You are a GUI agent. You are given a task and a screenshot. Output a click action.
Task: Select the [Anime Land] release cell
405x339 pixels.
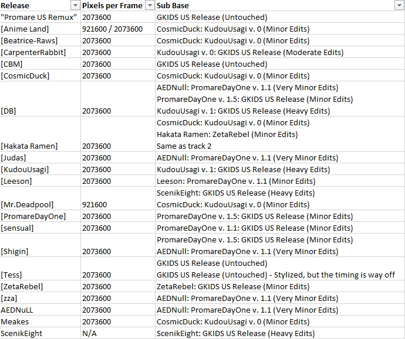pyautogui.click(x=41, y=29)
